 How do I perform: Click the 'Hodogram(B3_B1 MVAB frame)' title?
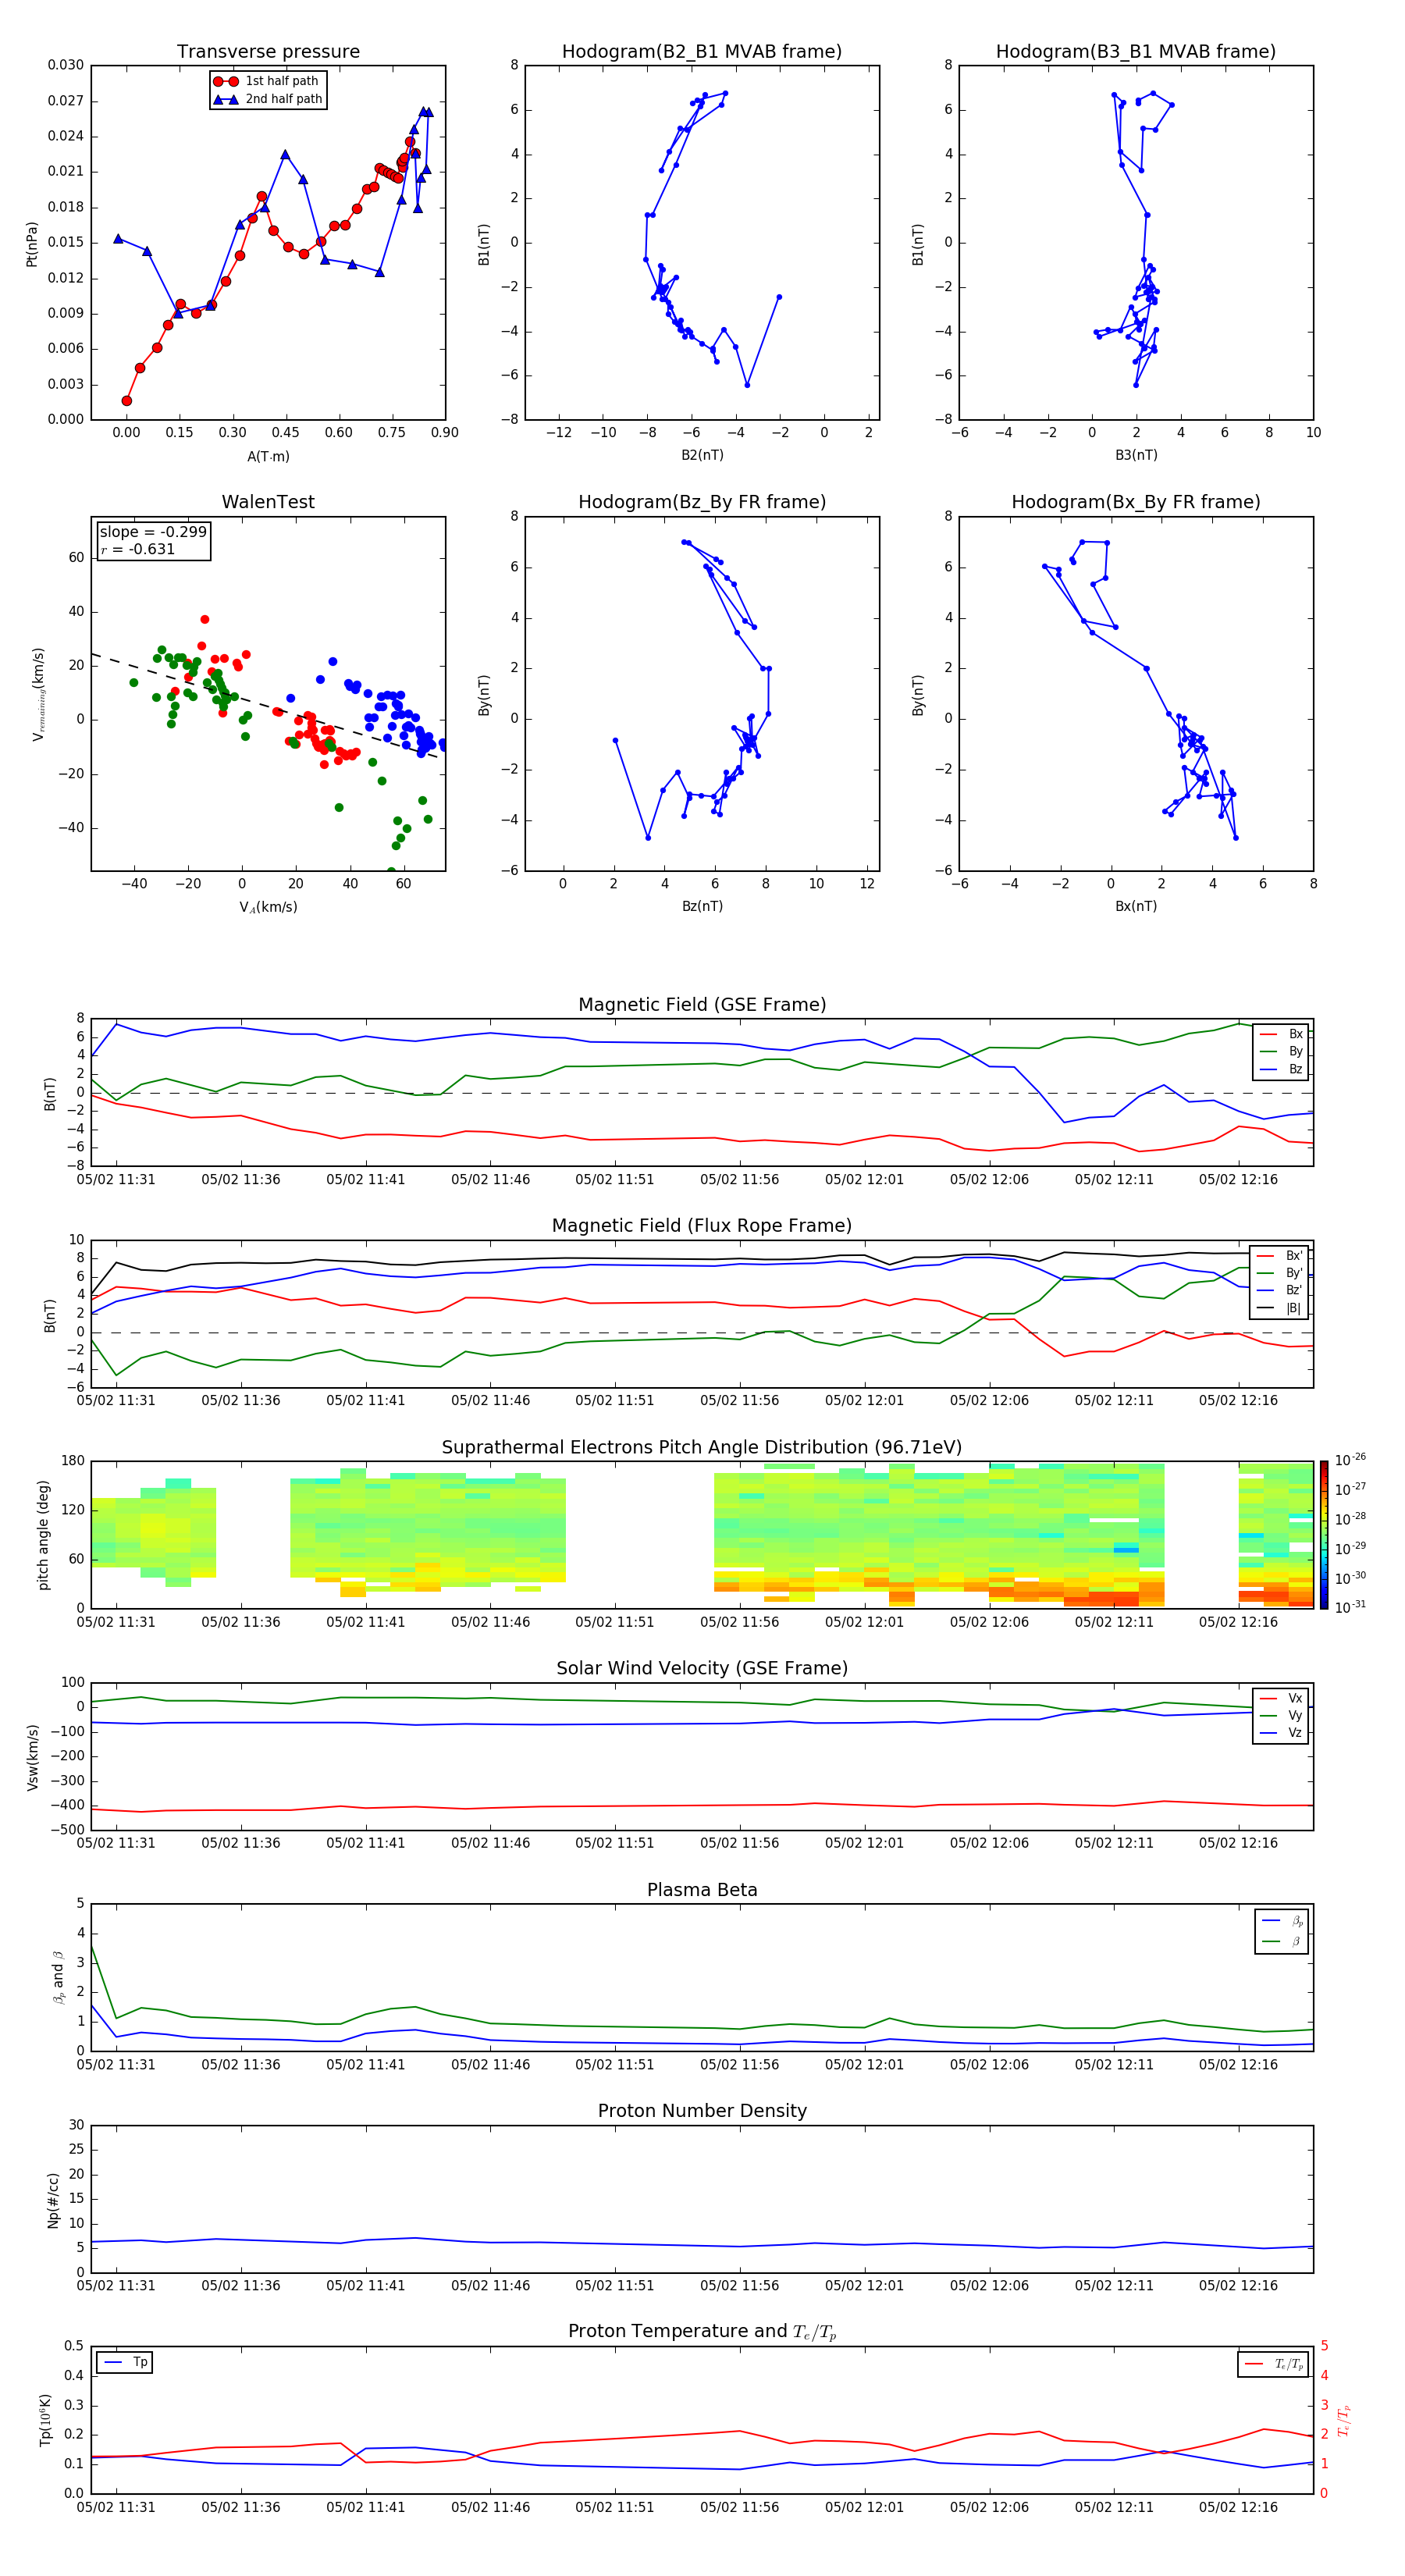[1136, 51]
